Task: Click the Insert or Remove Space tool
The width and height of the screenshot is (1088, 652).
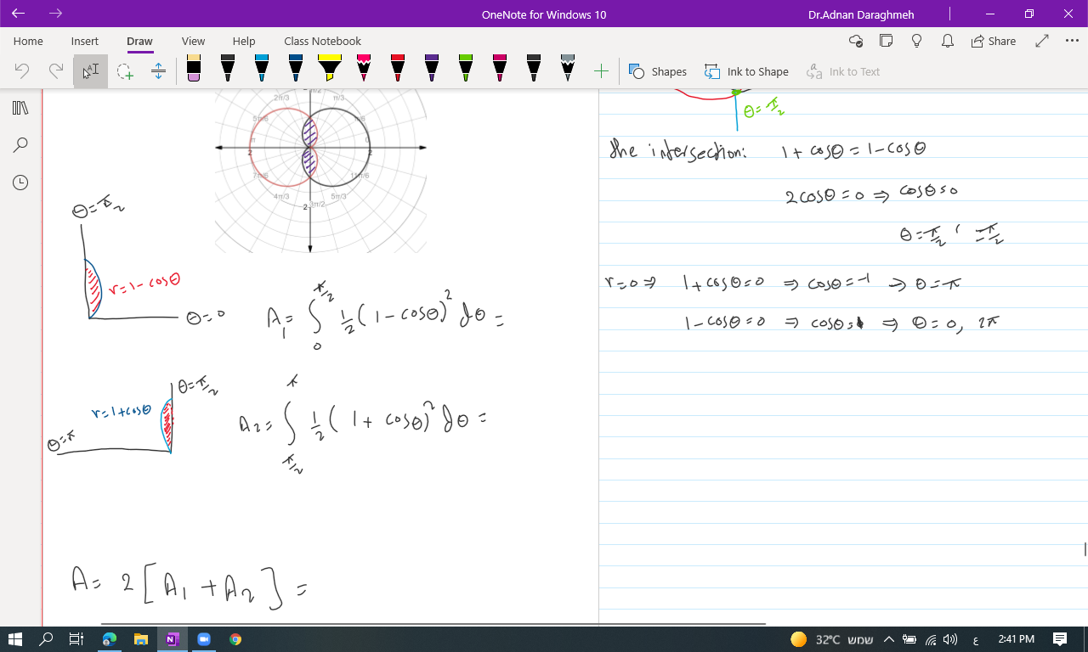Action: (158, 71)
